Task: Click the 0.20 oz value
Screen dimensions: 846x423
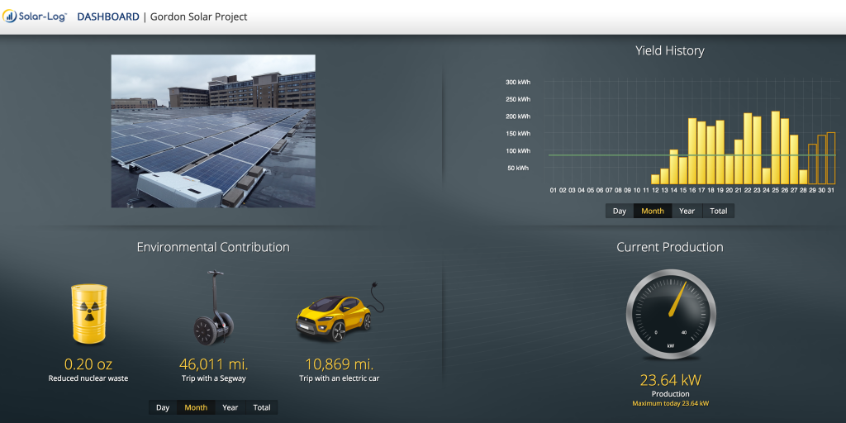Action: [88, 364]
